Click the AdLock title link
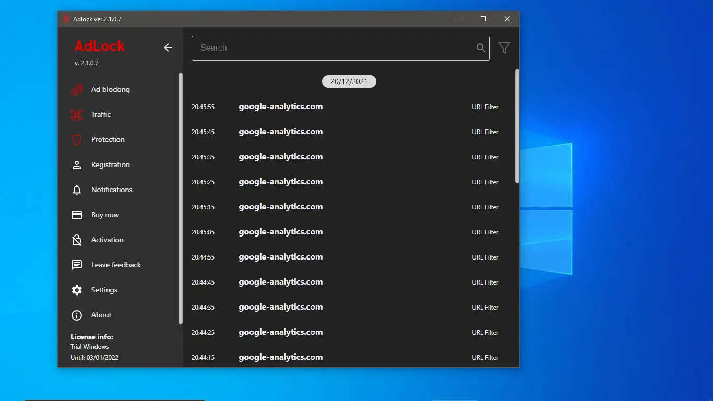713x401 pixels. point(99,46)
